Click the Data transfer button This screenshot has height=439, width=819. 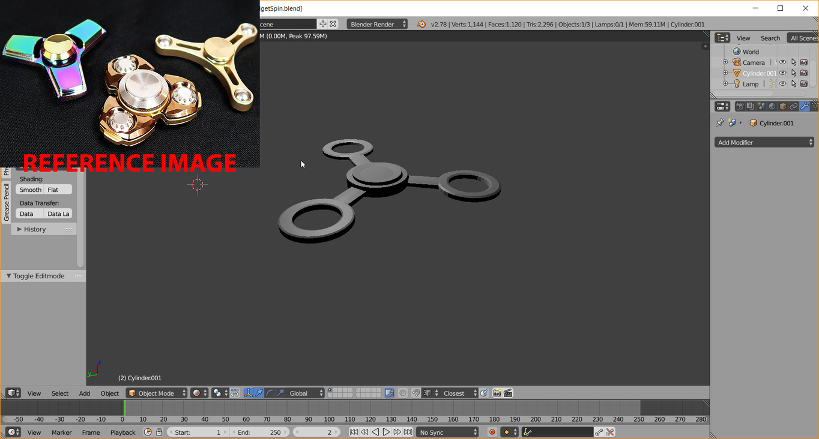point(30,214)
